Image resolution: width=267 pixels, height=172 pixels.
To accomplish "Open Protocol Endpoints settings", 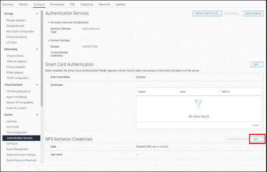I will point(17,37).
